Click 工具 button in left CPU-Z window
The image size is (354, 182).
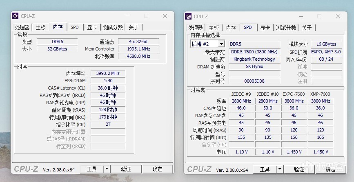(x=92, y=169)
